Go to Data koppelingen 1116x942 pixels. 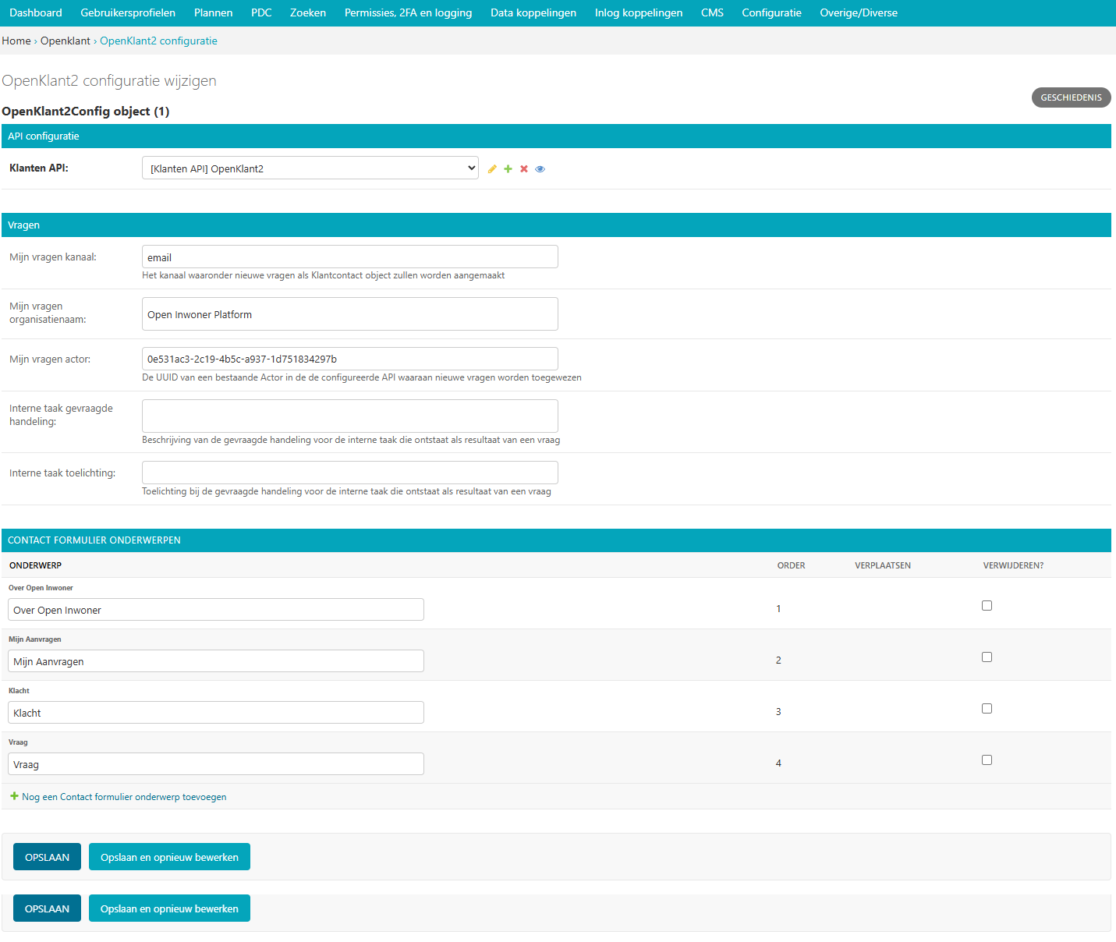(x=533, y=12)
